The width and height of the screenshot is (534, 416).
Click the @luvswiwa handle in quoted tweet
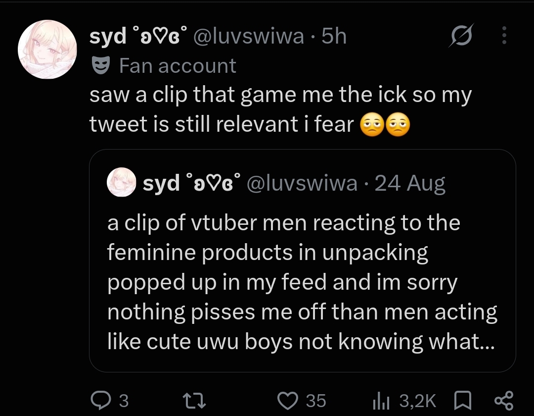302,183
